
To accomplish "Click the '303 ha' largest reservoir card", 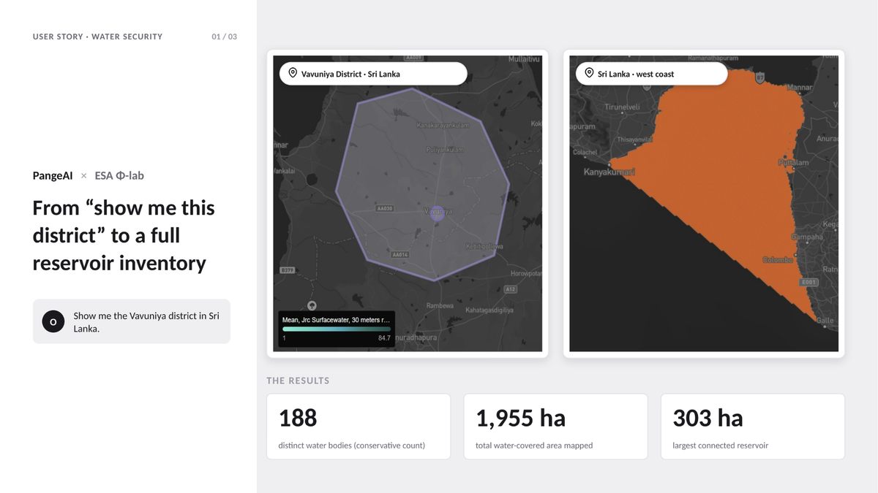I will (753, 427).
